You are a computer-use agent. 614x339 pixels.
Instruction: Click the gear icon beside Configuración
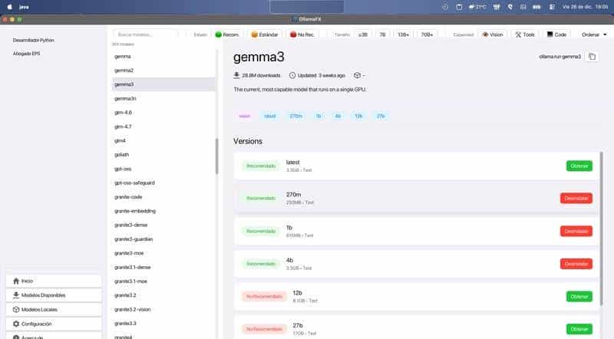[x=16, y=324]
